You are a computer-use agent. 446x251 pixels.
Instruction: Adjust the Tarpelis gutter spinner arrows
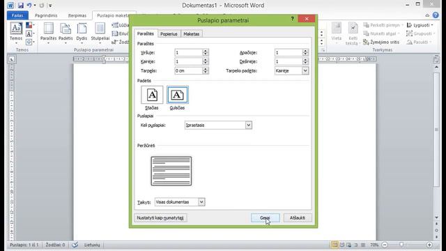(x=206, y=70)
